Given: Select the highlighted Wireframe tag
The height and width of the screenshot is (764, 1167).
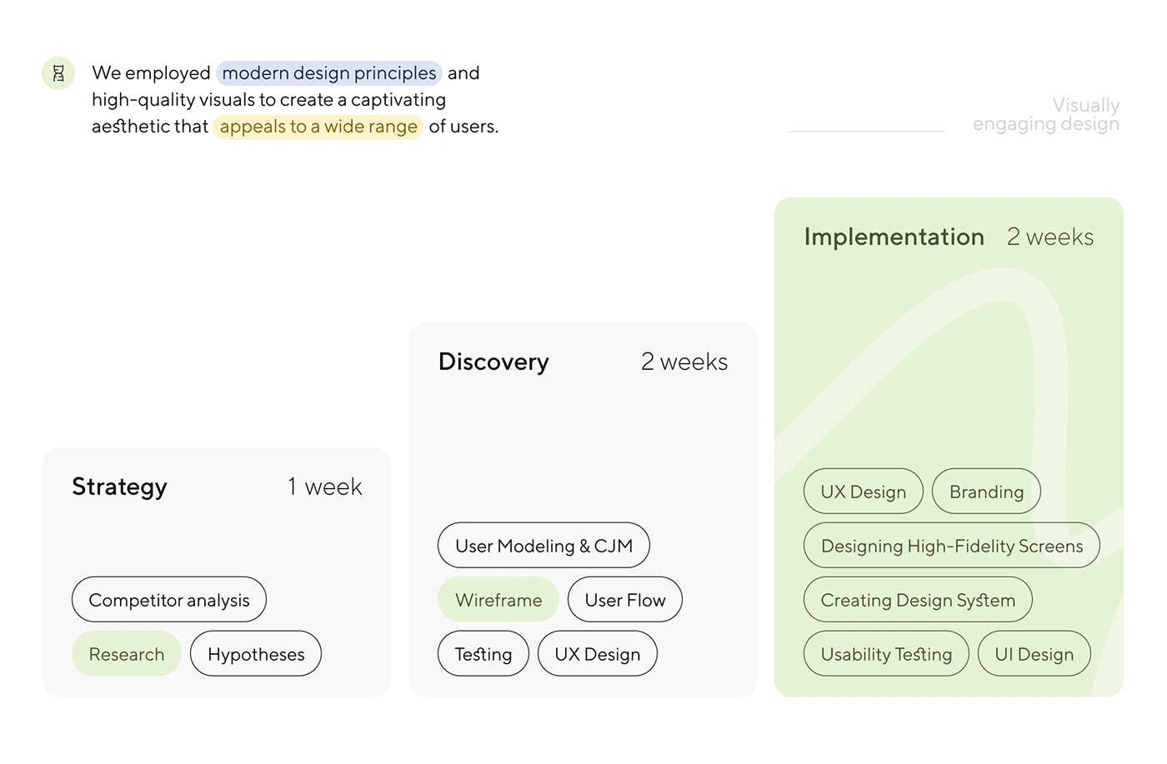Looking at the screenshot, I should (498, 600).
